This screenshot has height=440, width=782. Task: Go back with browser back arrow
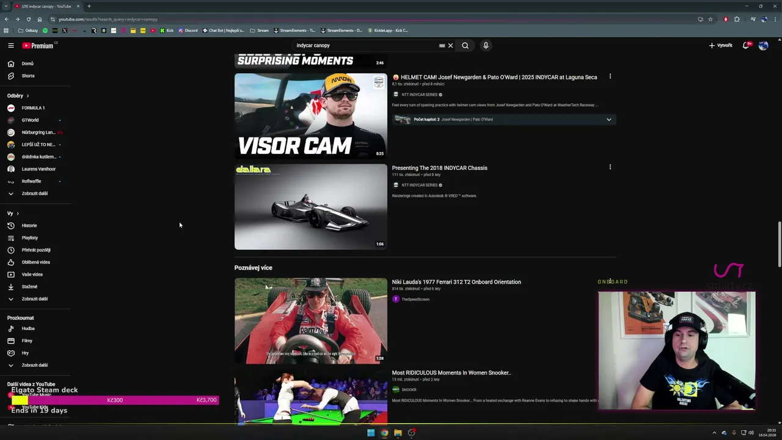[7, 20]
